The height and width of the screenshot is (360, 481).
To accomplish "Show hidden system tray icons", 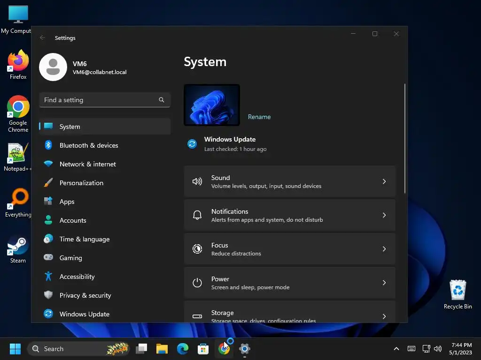I will click(396, 349).
